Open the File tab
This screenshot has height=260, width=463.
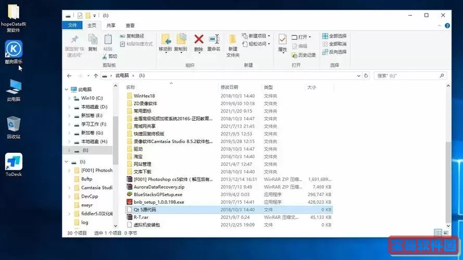click(x=72, y=25)
